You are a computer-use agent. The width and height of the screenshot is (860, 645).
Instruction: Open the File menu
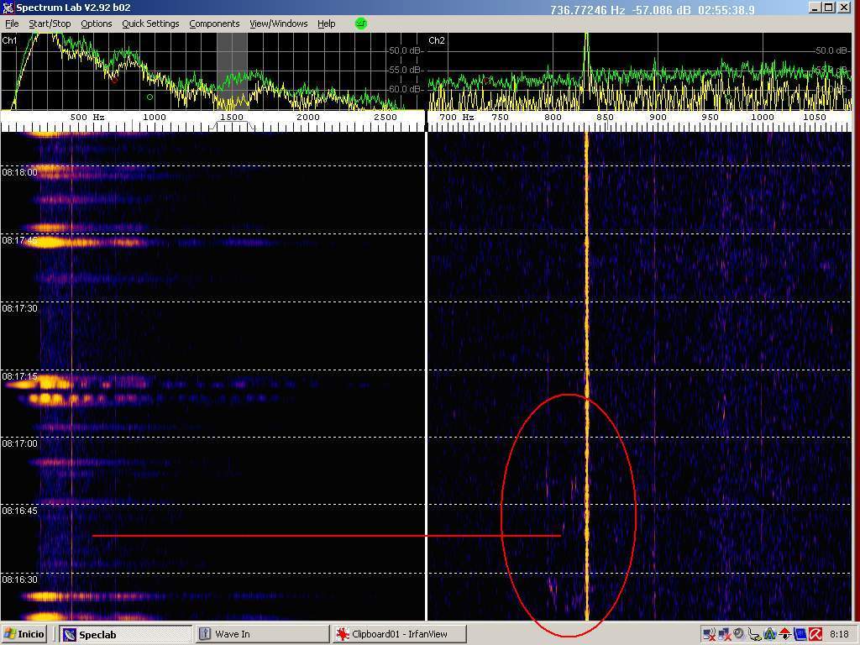[12, 24]
